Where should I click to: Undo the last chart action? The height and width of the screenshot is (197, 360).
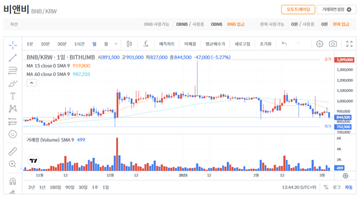coord(284,44)
